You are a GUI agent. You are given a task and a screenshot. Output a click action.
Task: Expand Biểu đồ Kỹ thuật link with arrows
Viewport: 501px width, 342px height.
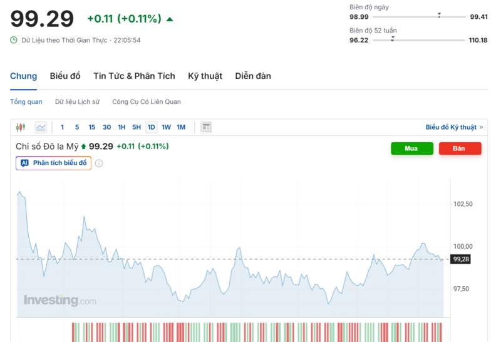454,127
